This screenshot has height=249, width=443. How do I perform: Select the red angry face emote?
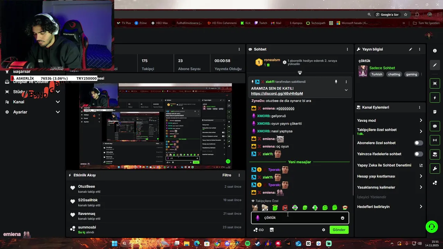click(285, 207)
